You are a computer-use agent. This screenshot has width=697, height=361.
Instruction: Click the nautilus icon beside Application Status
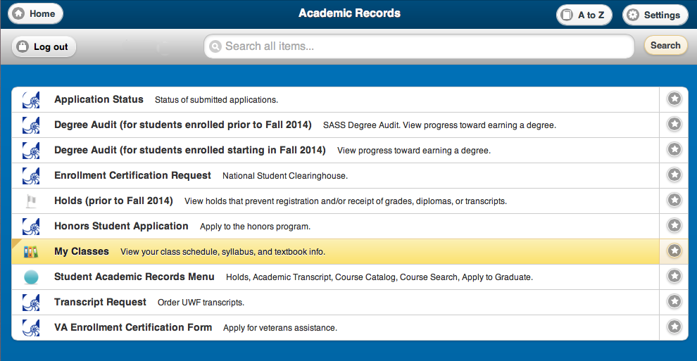click(31, 100)
